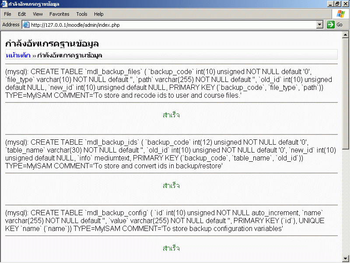
Task: Open the Edit menu
Action: pyautogui.click(x=22, y=14)
